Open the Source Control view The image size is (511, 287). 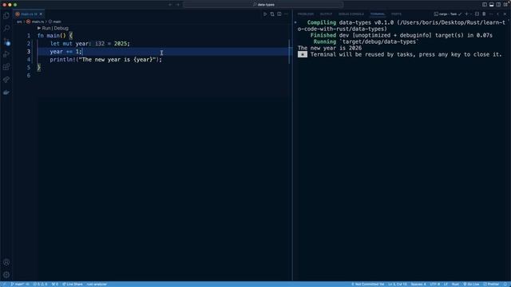6,41
